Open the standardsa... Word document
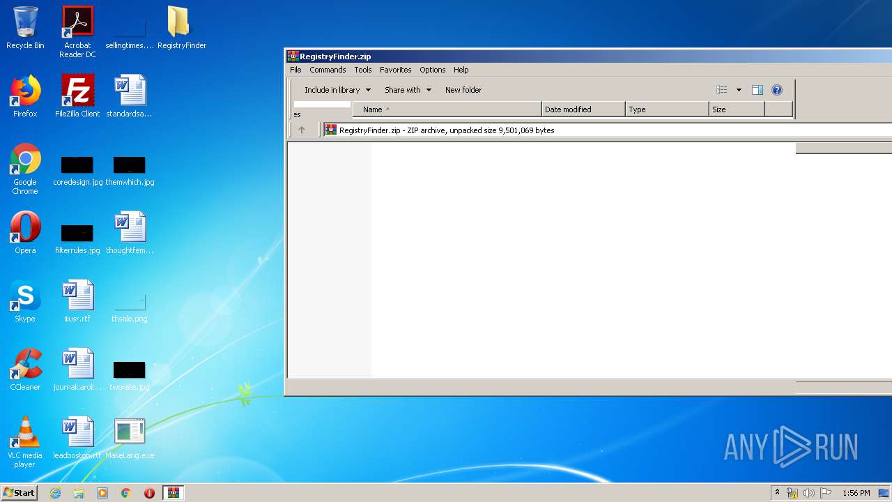Viewport: 892px width, 502px height. [130, 97]
